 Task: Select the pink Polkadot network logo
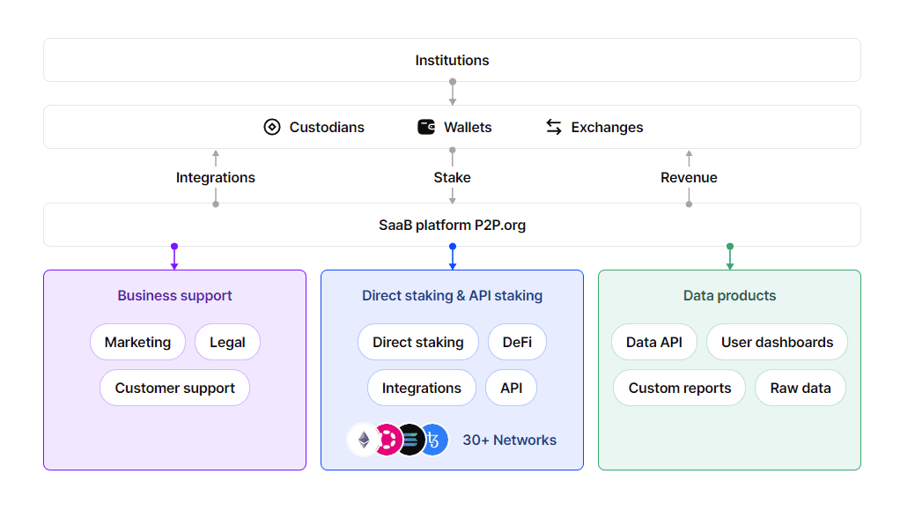tap(387, 440)
